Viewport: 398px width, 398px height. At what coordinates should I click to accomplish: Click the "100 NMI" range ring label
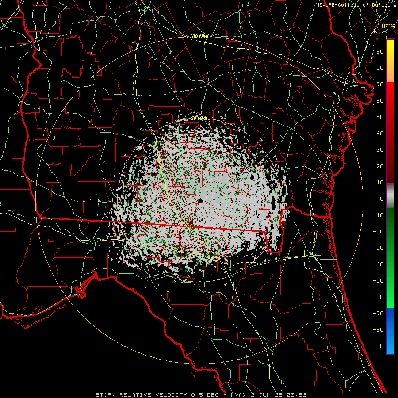click(x=199, y=36)
